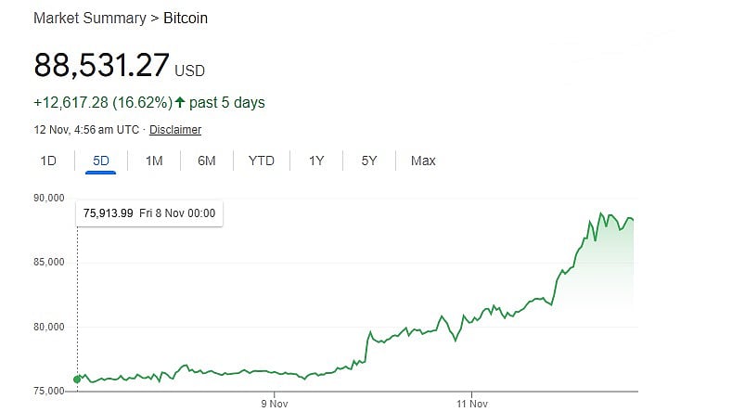This screenshot has width=732, height=412.
Task: Click the green start point dot
Action: coord(76,379)
